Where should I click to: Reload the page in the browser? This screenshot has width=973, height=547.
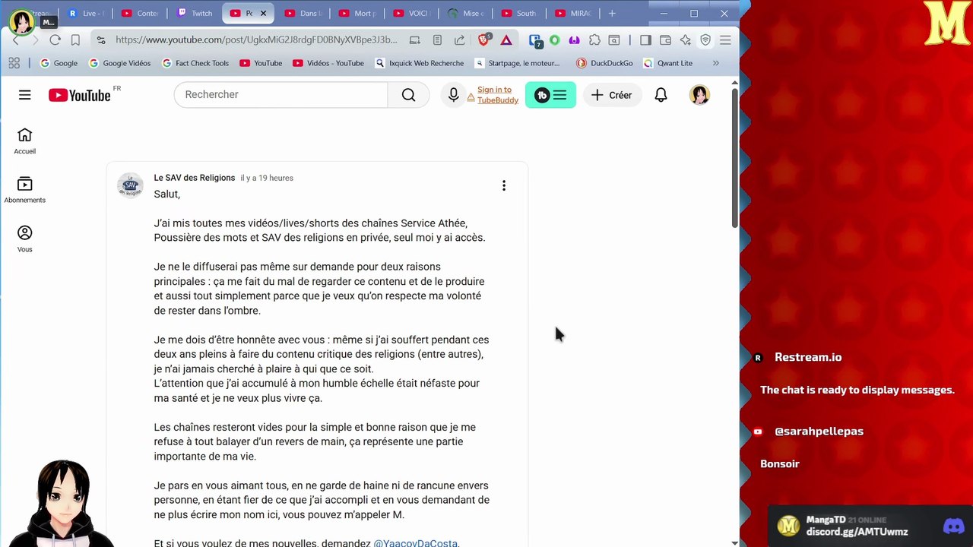(55, 40)
